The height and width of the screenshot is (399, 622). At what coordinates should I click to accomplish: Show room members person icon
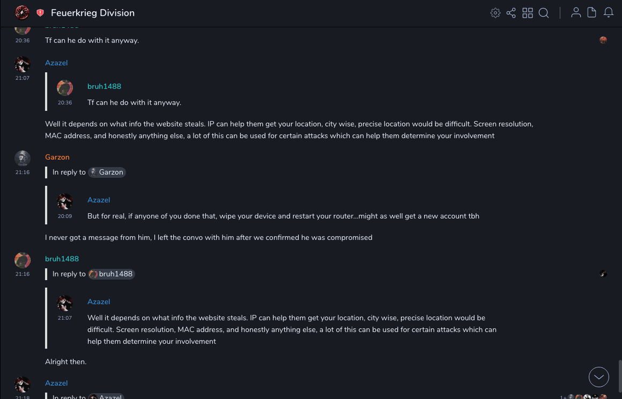[576, 13]
